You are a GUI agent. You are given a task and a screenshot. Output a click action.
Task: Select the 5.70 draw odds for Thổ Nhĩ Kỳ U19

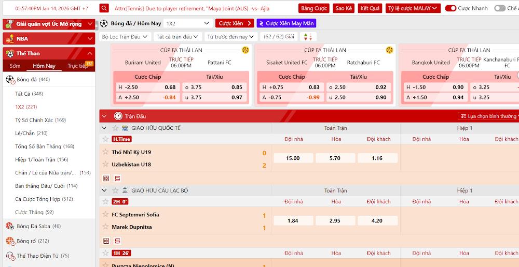click(x=336, y=158)
